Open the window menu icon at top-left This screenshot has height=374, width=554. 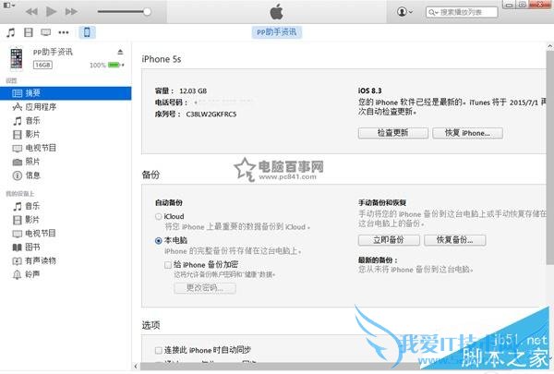[x=8, y=6]
